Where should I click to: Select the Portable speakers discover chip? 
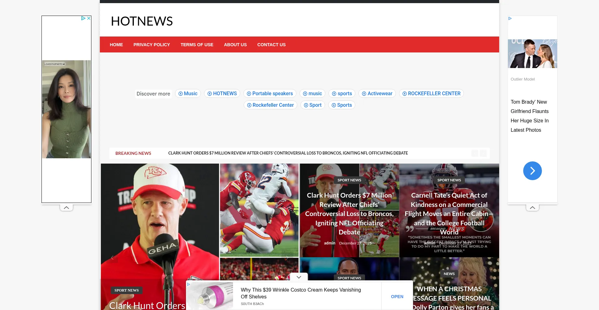pos(270,94)
